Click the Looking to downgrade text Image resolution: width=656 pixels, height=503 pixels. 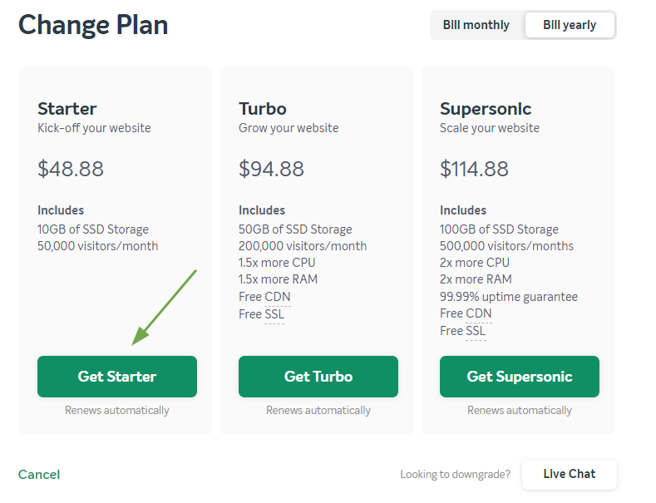[455, 474]
